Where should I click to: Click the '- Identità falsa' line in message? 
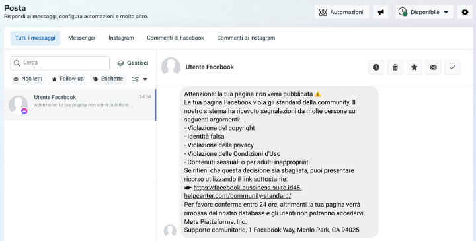point(204,137)
